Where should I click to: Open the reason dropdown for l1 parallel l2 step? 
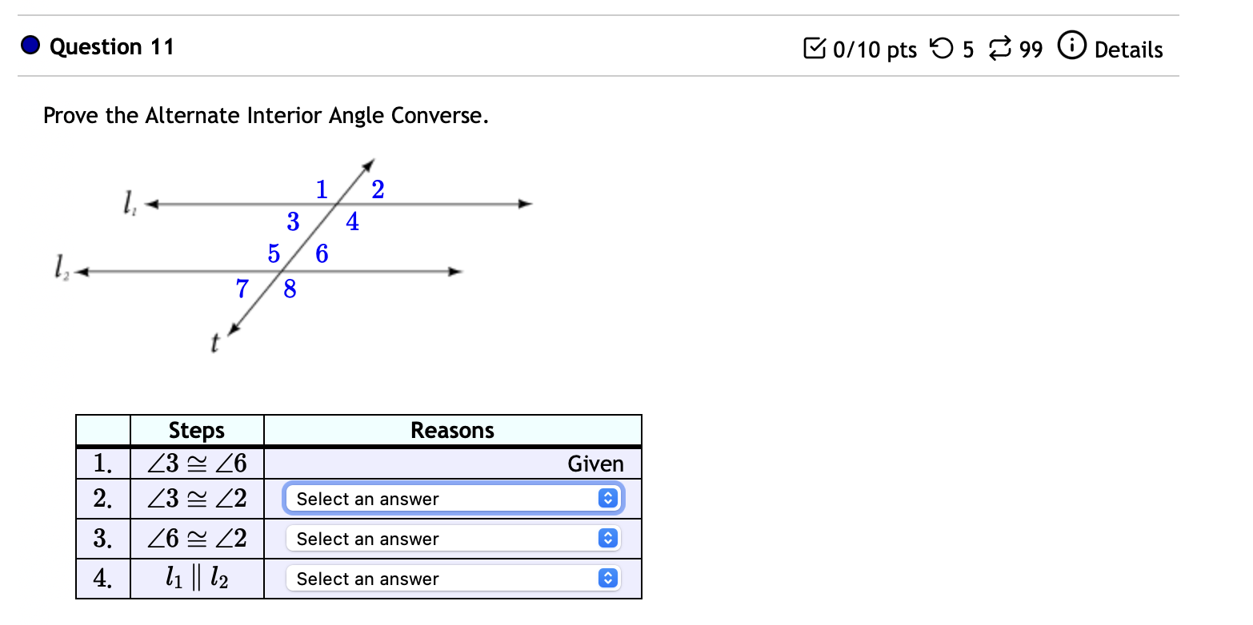(448, 577)
